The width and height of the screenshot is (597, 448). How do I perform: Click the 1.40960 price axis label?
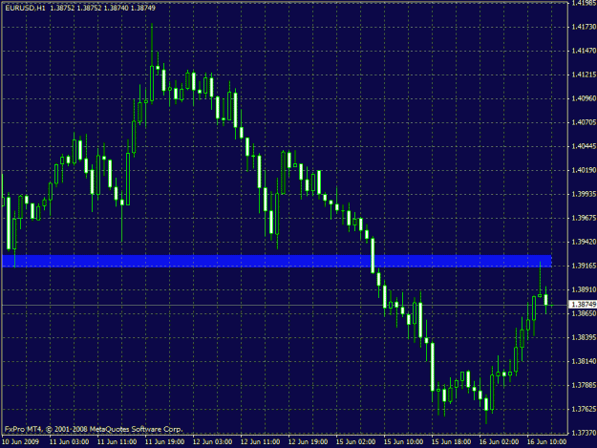pos(584,98)
